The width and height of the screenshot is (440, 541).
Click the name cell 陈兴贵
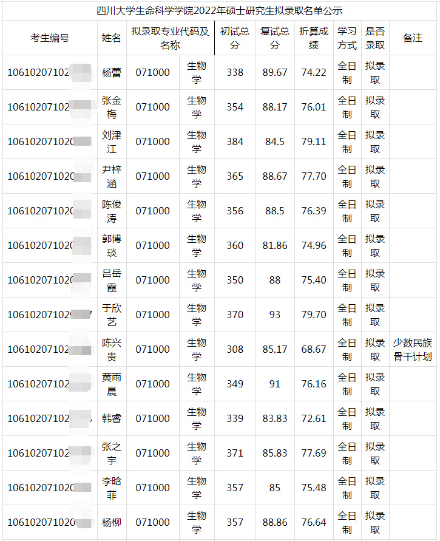(112, 349)
